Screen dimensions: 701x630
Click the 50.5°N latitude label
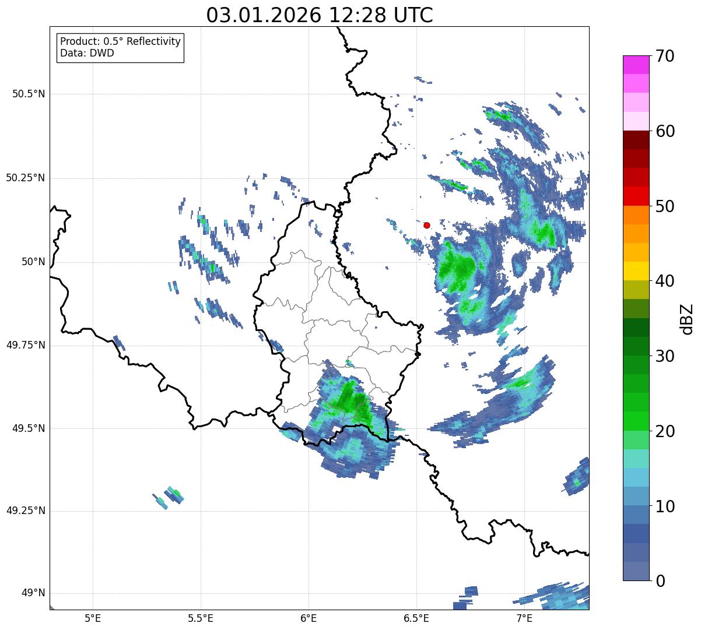tap(29, 94)
